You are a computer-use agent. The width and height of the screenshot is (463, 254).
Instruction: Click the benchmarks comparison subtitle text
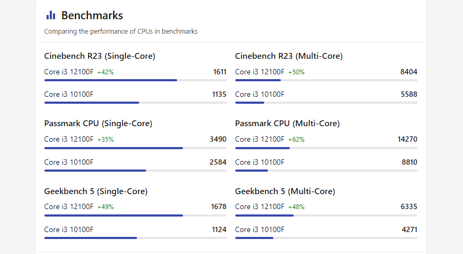120,32
